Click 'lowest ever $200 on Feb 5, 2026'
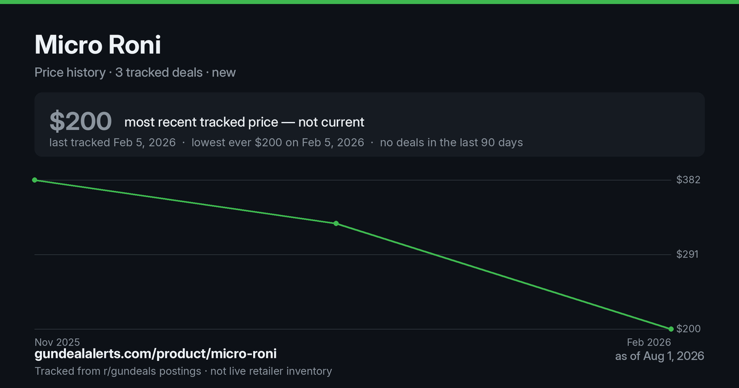 pos(278,142)
